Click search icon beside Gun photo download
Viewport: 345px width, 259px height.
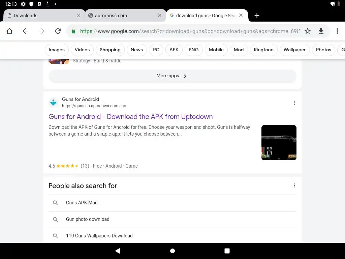(56, 219)
